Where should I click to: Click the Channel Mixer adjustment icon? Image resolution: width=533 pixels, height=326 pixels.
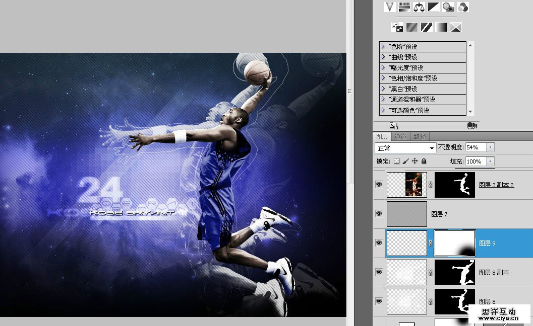[x=462, y=7]
